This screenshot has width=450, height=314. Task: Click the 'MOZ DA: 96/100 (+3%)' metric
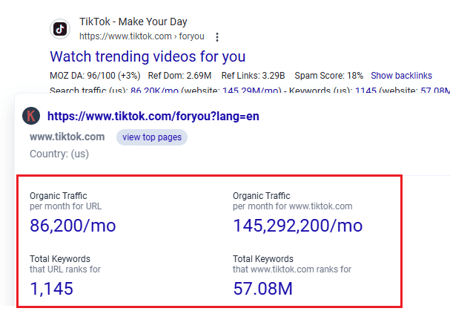click(x=95, y=76)
